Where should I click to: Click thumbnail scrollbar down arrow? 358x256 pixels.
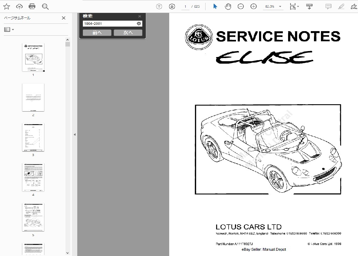67,253
